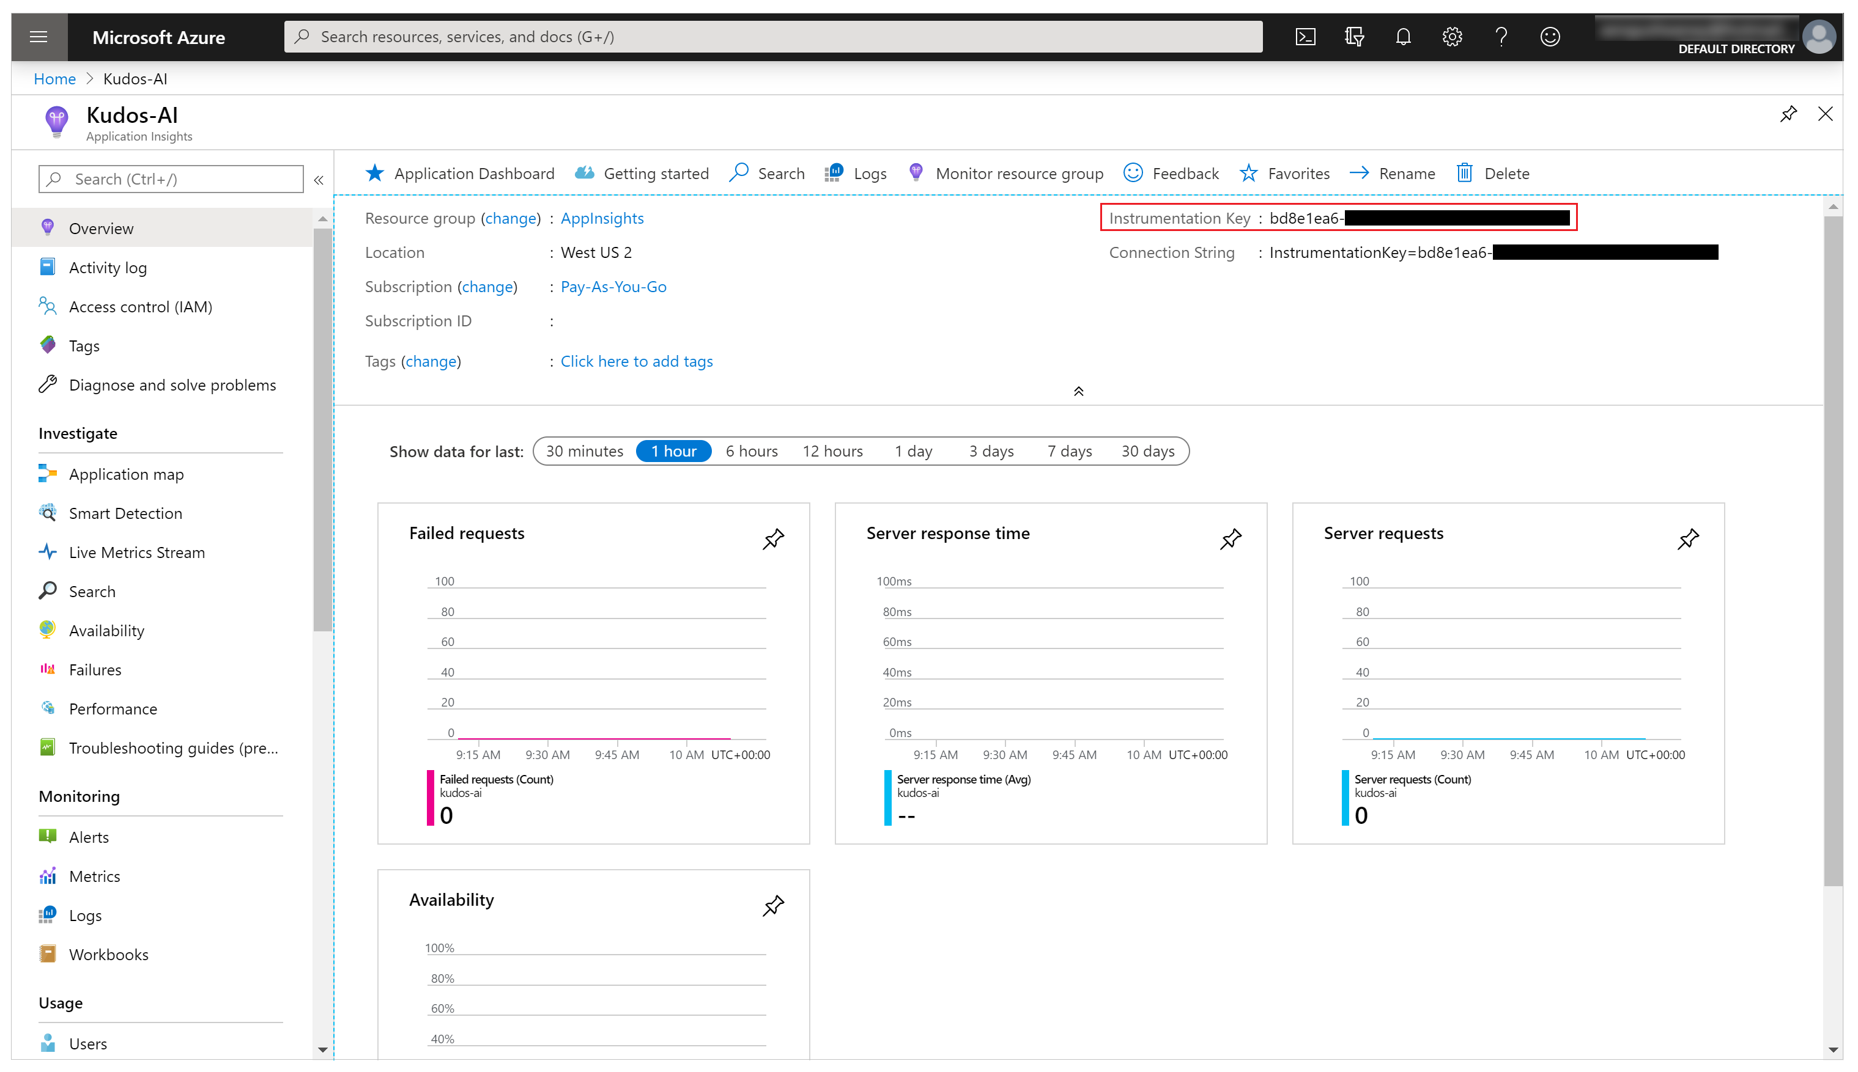This screenshot has height=1072, width=1858.
Task: Click Add tags link
Action: [635, 360]
